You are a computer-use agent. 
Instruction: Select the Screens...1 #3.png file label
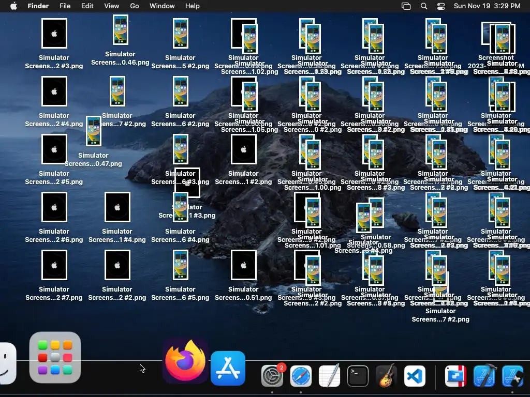coord(187,215)
